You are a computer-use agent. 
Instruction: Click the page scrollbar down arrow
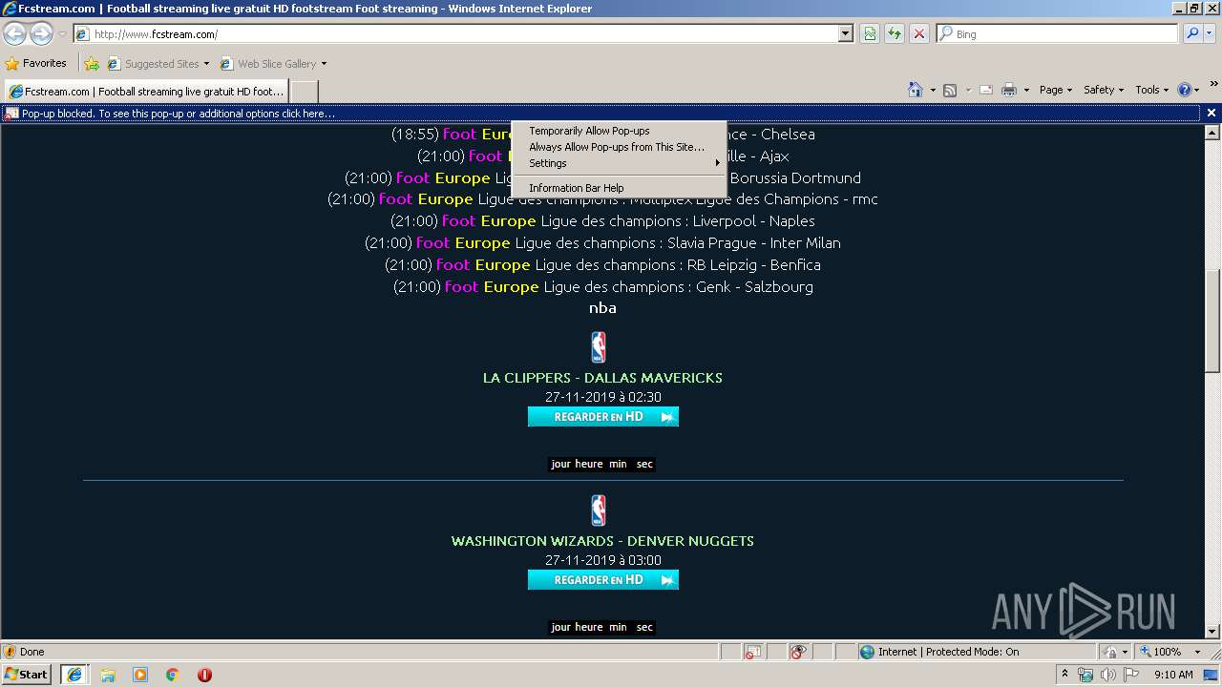click(x=1212, y=631)
